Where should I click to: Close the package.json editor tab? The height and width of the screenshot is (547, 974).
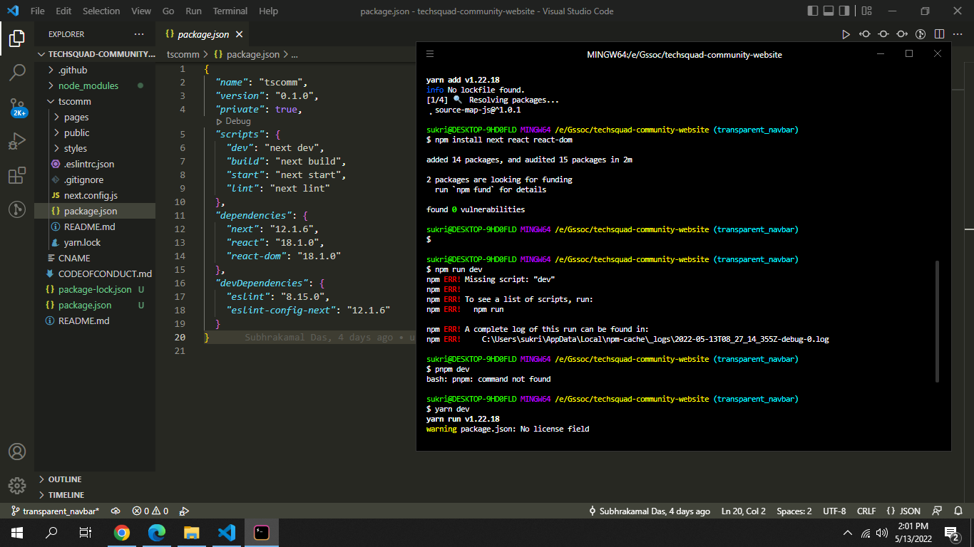point(239,34)
